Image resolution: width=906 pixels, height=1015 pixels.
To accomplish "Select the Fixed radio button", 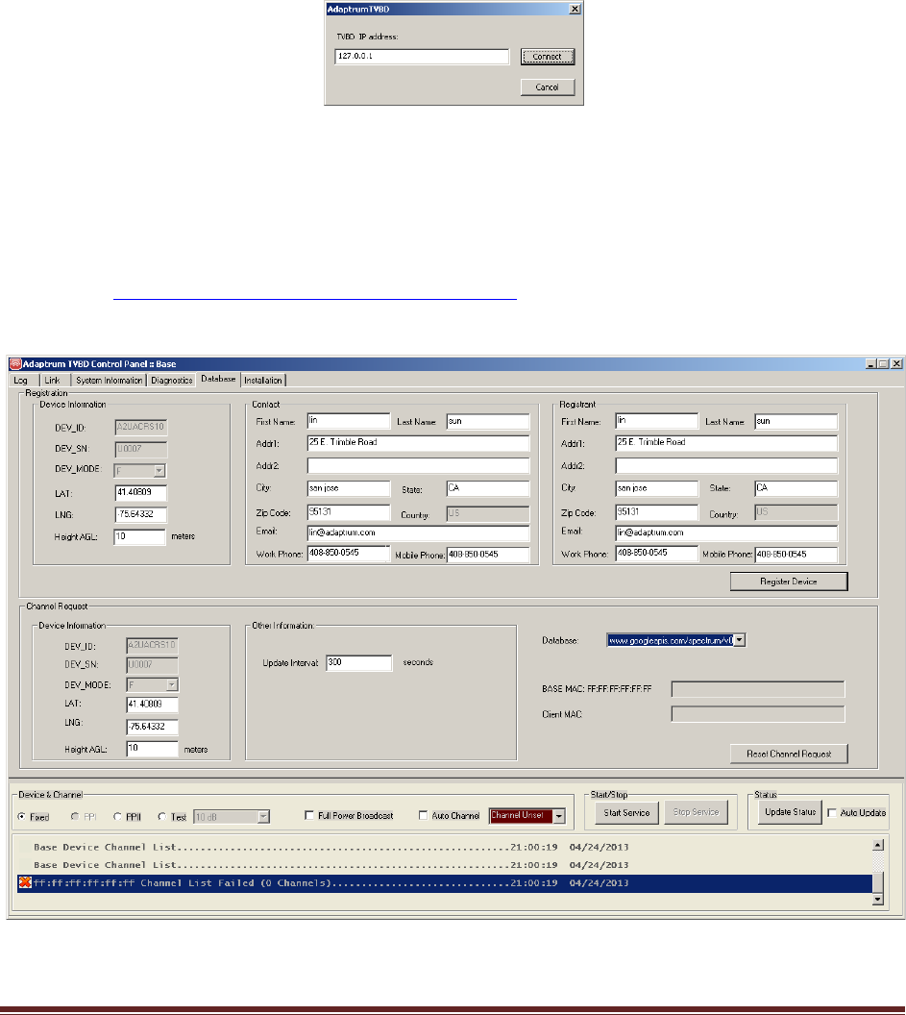I will (22, 817).
